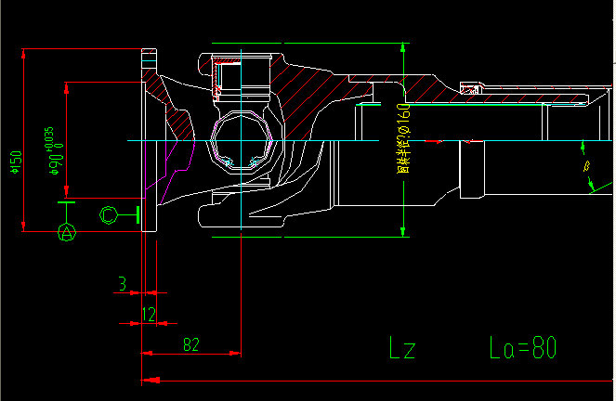
Task: Select the La=80 text label
Action: coord(522,349)
